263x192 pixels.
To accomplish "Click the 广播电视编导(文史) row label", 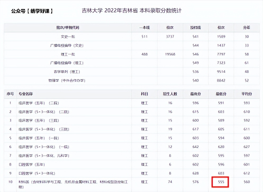I will [x=67, y=46].
